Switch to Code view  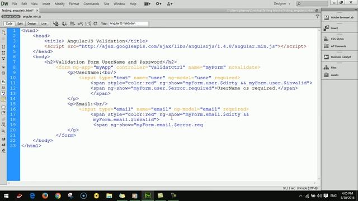(x=9, y=23)
